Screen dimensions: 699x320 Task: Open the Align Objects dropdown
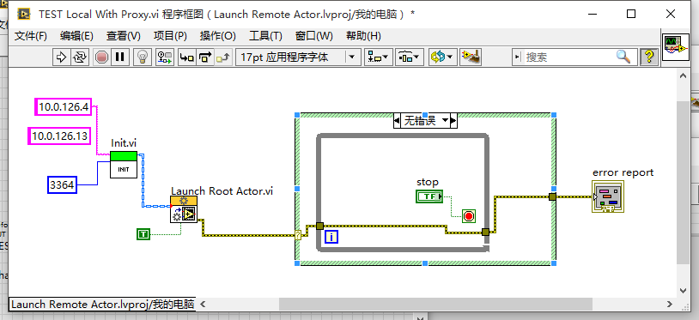coord(379,57)
